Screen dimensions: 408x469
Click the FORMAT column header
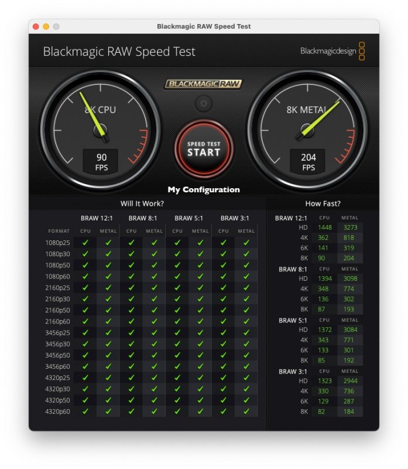pyautogui.click(x=59, y=231)
